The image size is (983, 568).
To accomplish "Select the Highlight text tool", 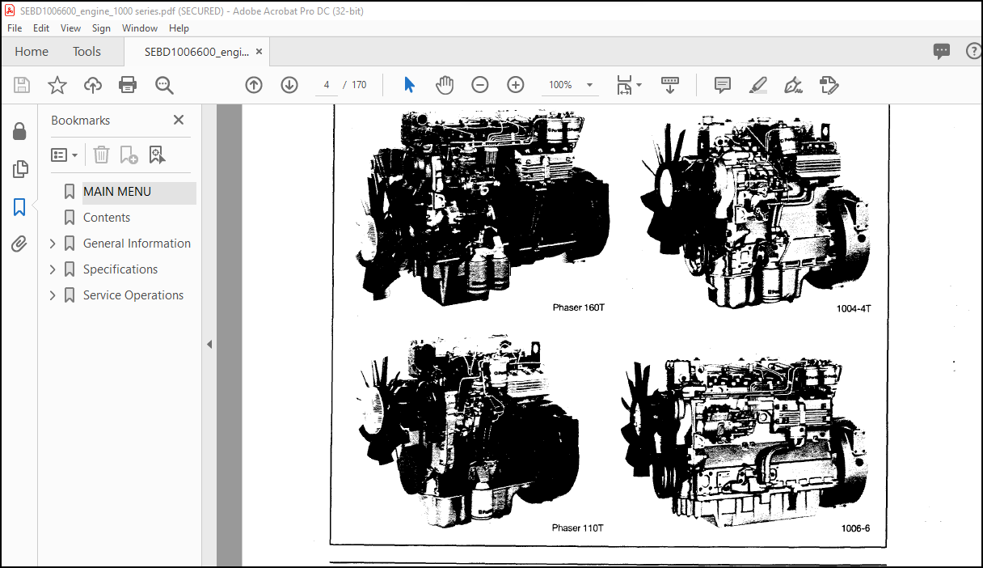I will tap(757, 85).
